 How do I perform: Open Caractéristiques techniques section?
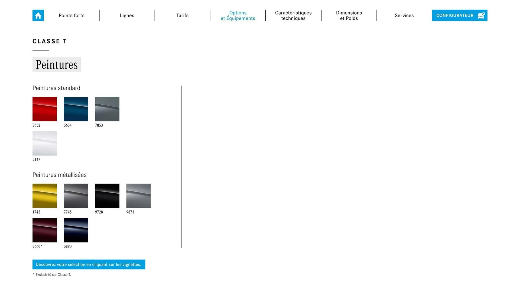[293, 15]
